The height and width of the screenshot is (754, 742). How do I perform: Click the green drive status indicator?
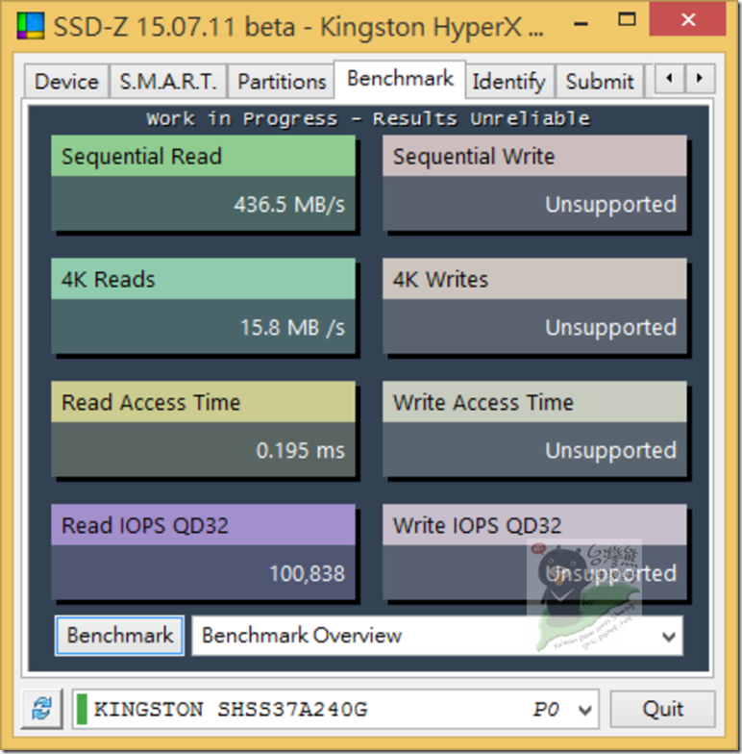(x=82, y=709)
